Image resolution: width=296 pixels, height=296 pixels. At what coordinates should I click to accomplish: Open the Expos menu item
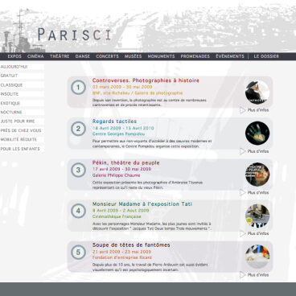14,56
